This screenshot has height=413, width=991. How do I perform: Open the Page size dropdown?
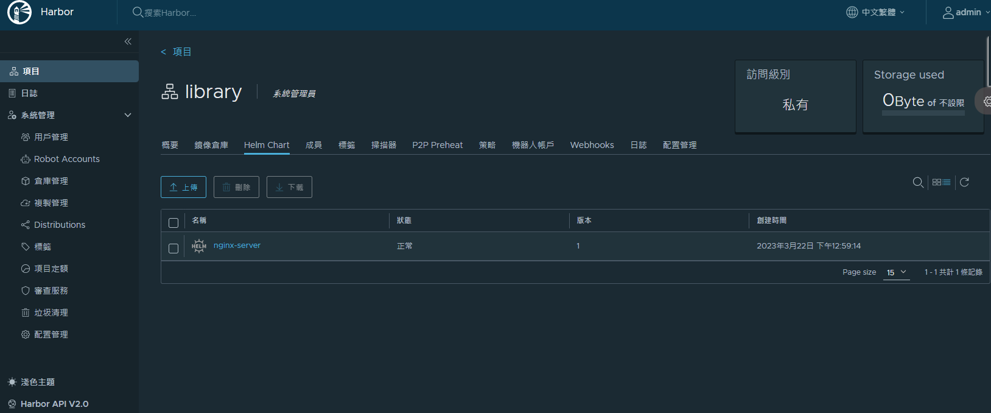click(896, 272)
